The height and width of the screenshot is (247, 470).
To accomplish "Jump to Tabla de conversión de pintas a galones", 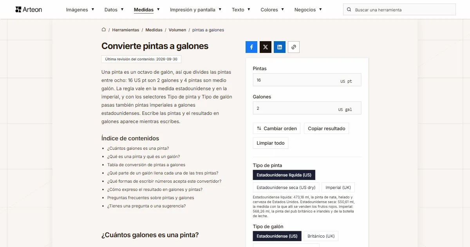I will 146,165.
